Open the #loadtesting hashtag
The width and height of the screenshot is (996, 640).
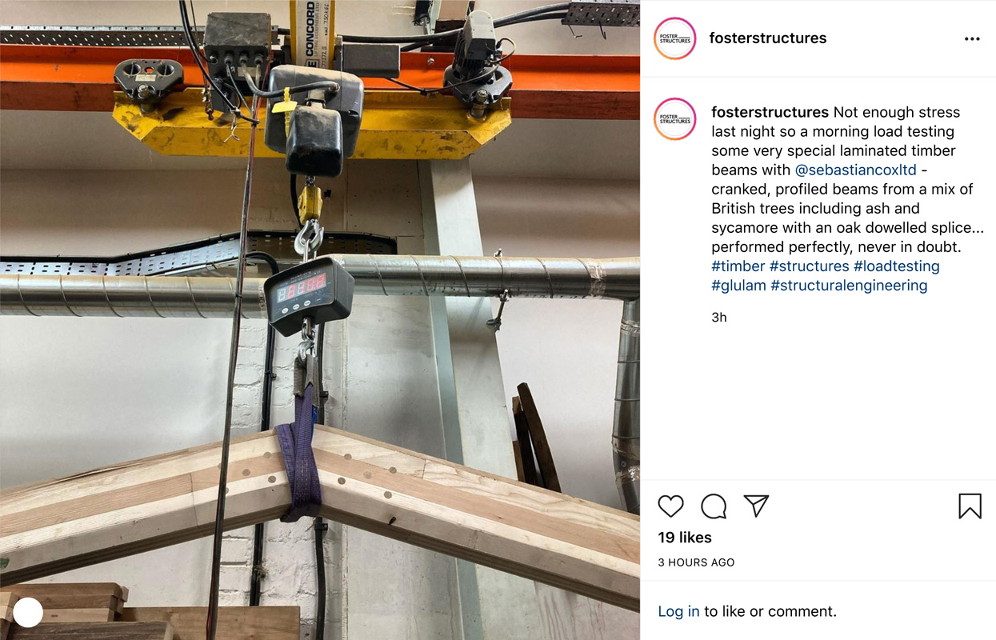pyautogui.click(x=897, y=266)
